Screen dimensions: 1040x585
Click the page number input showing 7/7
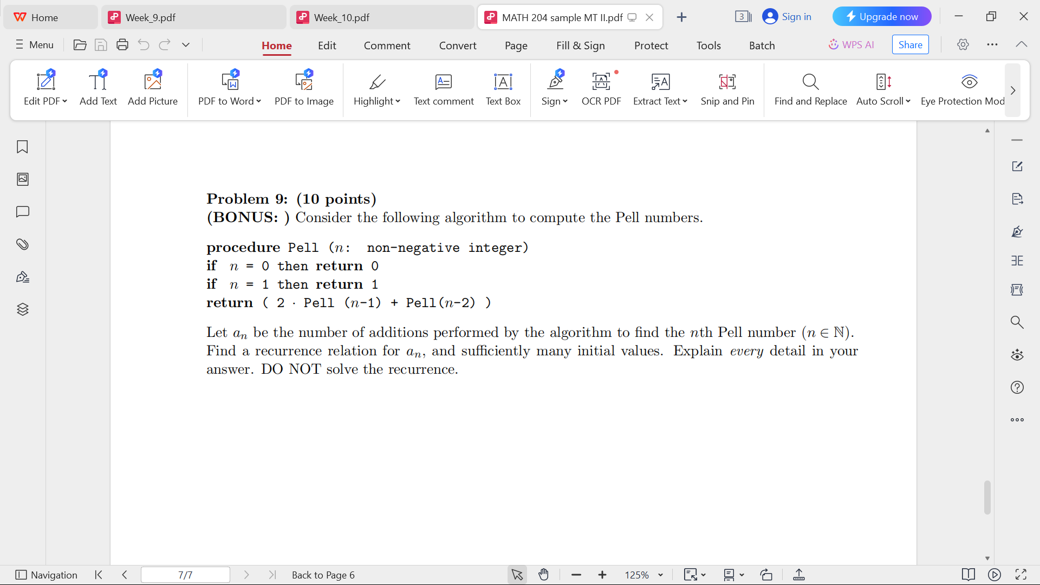[x=185, y=575]
